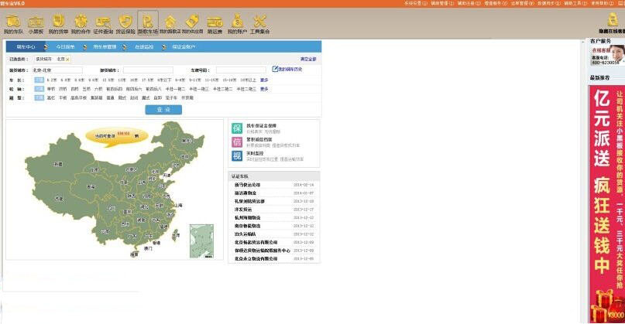This screenshot has height=324, width=625.
Task: Open 证件查询 certificate lookup icon
Action: pyautogui.click(x=103, y=24)
